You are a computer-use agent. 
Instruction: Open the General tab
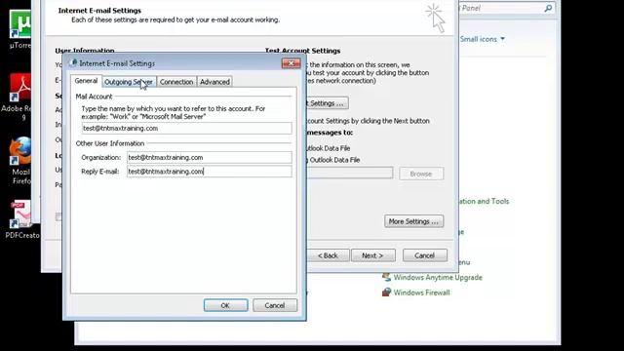click(86, 81)
